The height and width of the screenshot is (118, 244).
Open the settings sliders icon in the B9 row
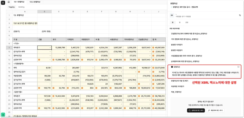[240, 15]
